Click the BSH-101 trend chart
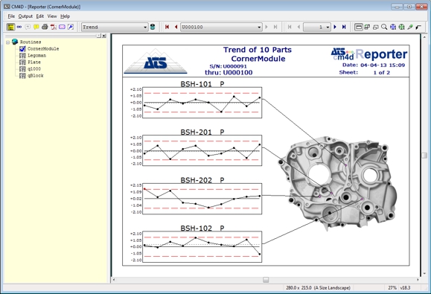 [202, 103]
